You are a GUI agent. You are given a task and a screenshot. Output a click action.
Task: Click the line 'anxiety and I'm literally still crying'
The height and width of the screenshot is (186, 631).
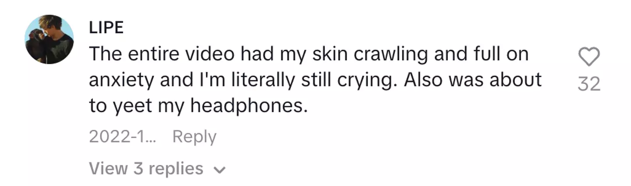[x=315, y=80]
